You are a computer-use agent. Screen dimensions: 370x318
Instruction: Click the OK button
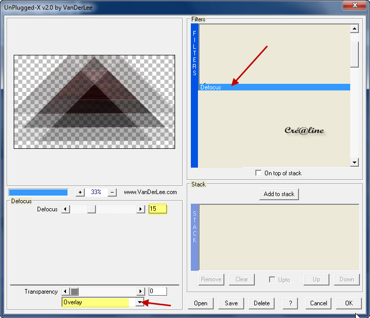[x=349, y=303]
